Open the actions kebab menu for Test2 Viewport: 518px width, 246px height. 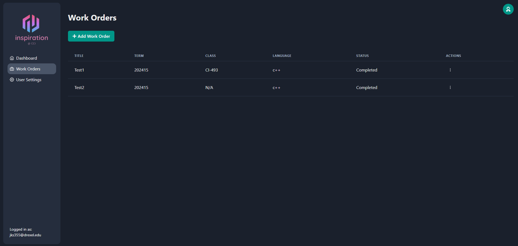coord(450,87)
